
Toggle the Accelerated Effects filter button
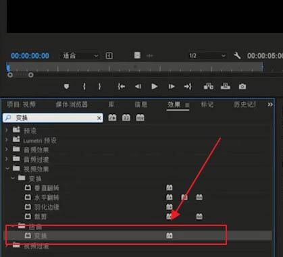[x=112, y=117]
